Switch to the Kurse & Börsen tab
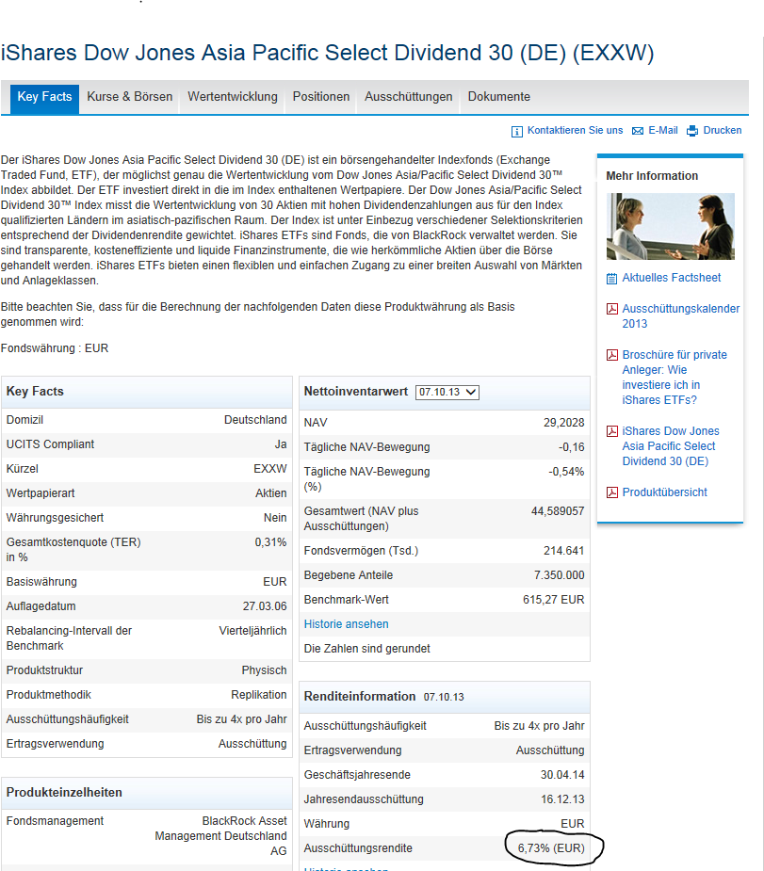This screenshot has width=764, height=871. pyautogui.click(x=129, y=97)
